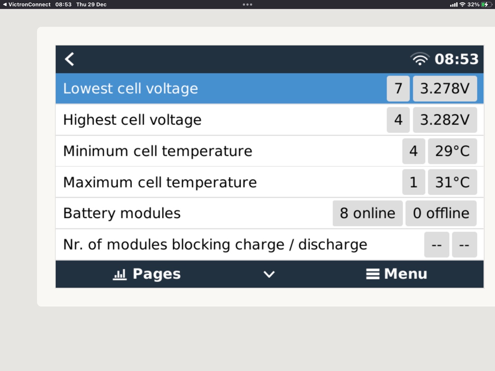Open the three-dot multitasking control

tap(247, 5)
